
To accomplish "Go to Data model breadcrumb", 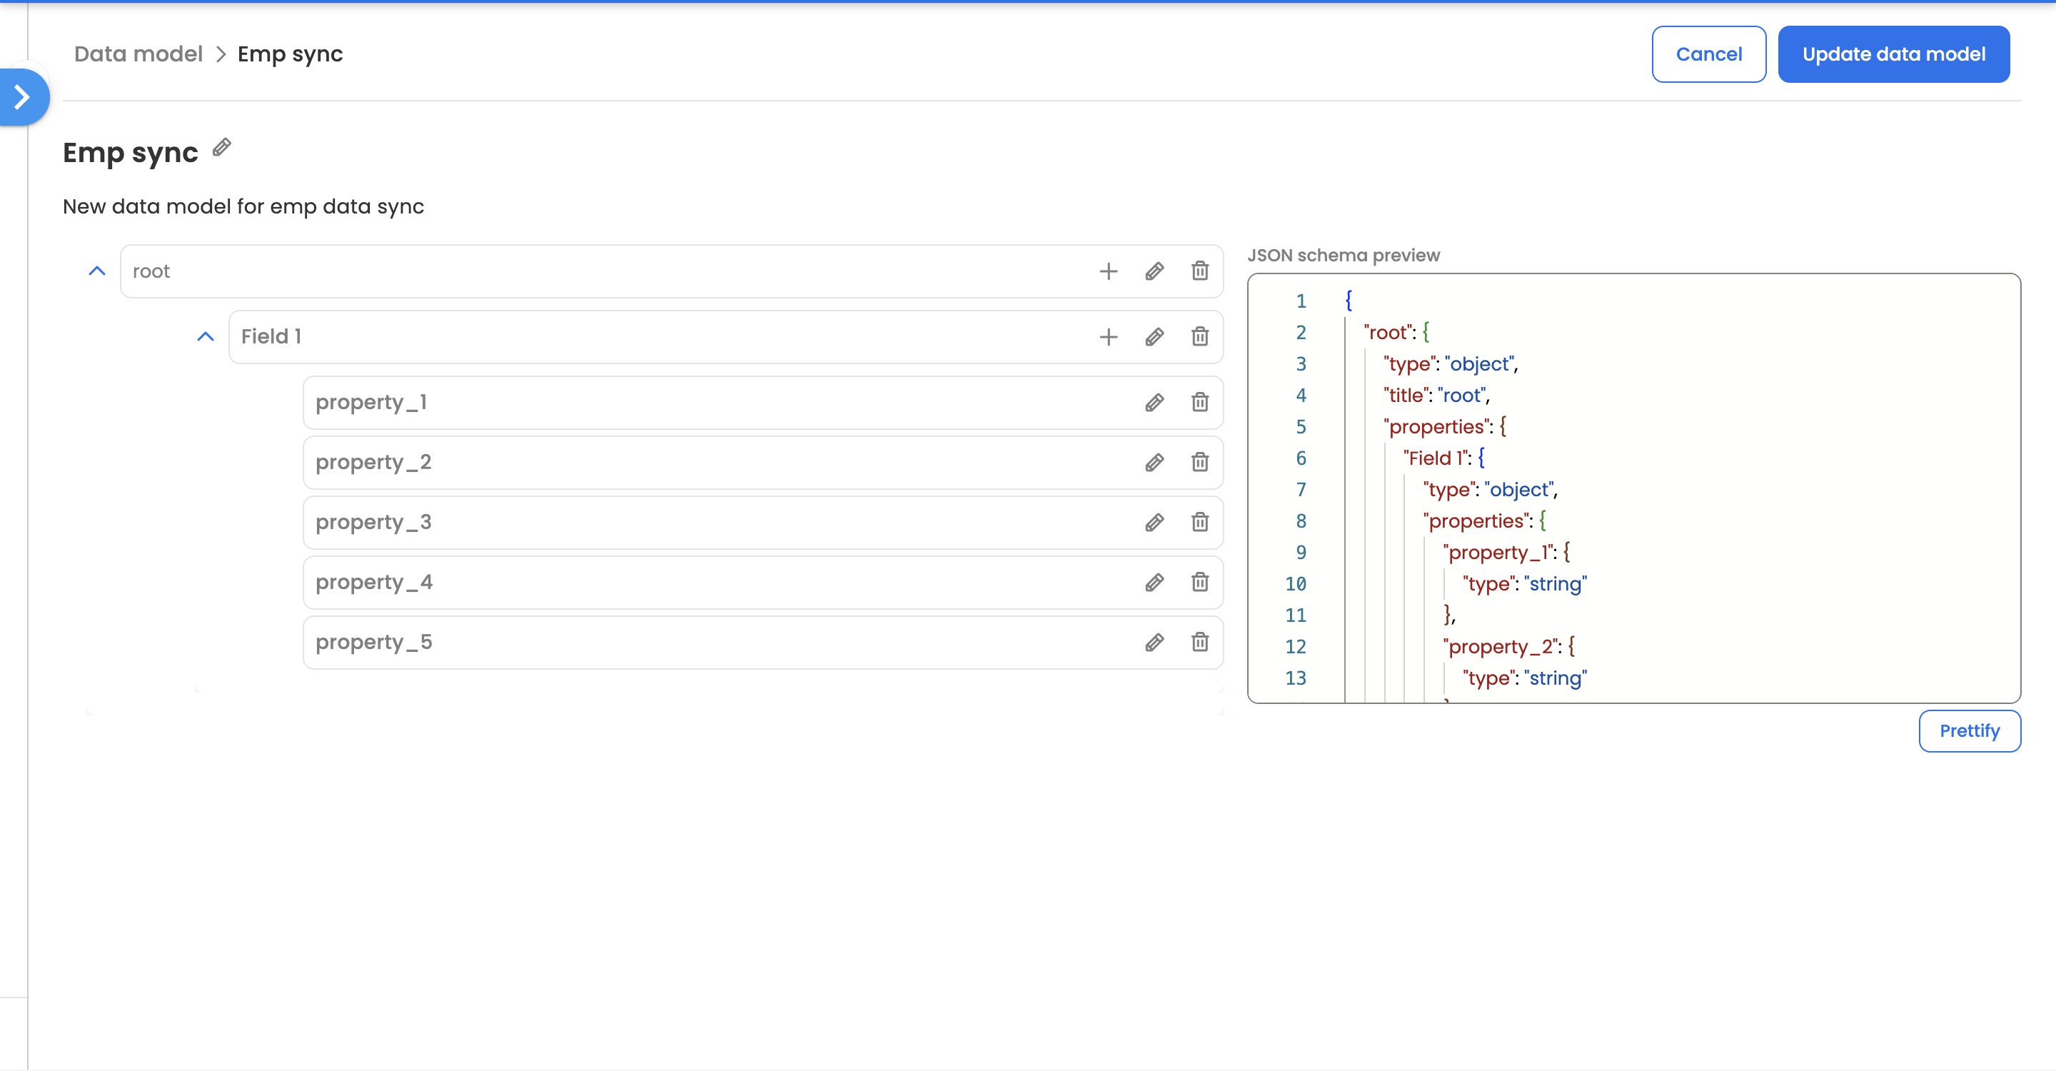I will tap(138, 54).
